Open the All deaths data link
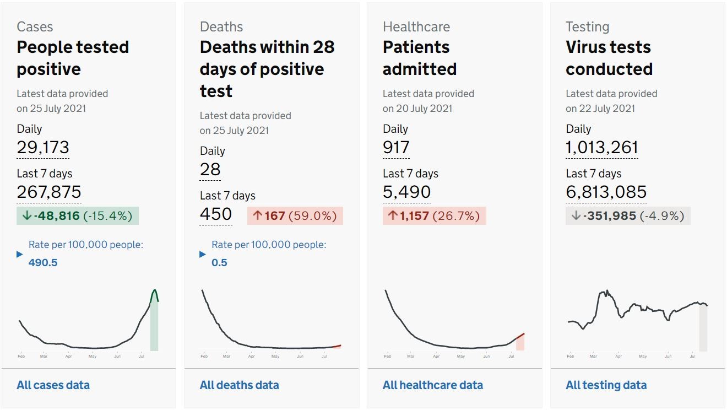Viewport: 727px width, 410px height. (239, 385)
